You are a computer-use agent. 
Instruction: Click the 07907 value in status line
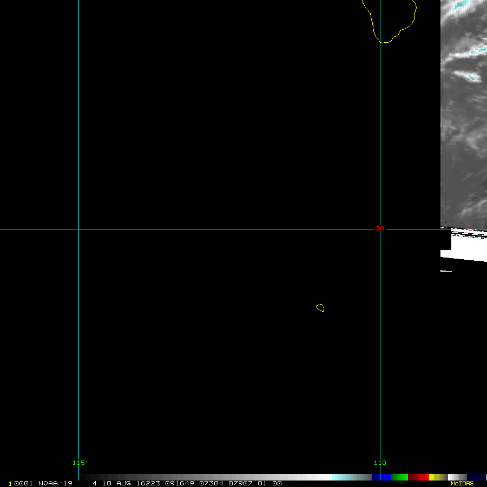[x=241, y=483]
